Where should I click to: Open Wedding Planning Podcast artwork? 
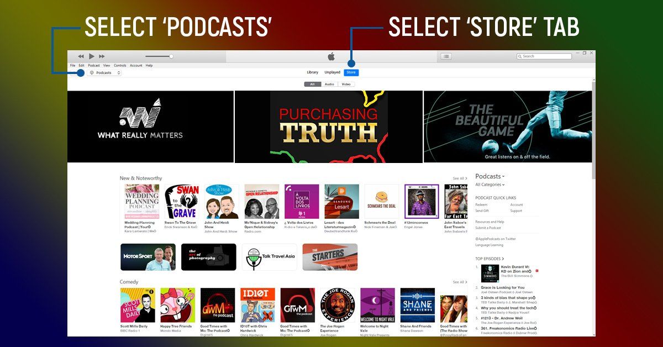141,201
